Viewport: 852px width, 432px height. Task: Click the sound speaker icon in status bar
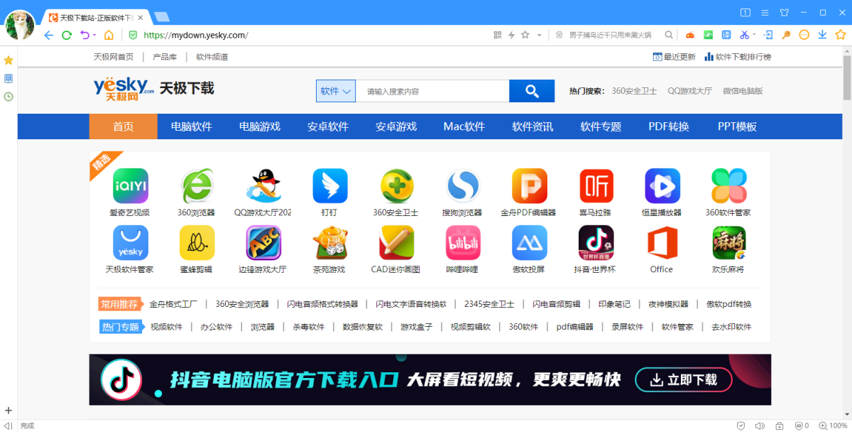point(760,426)
